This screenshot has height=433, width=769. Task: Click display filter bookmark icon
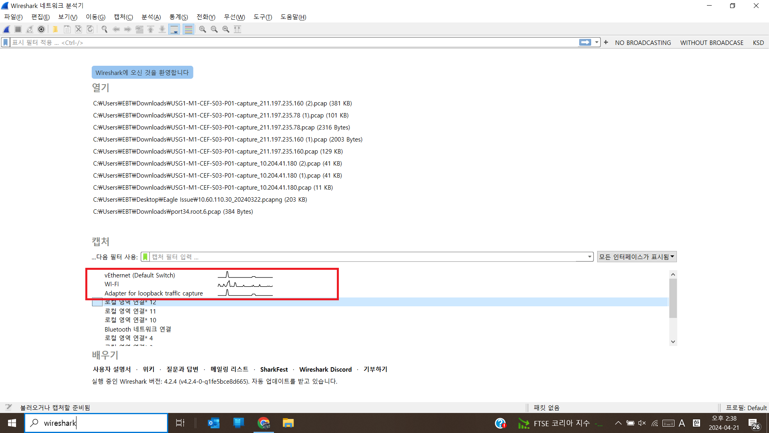click(x=6, y=42)
